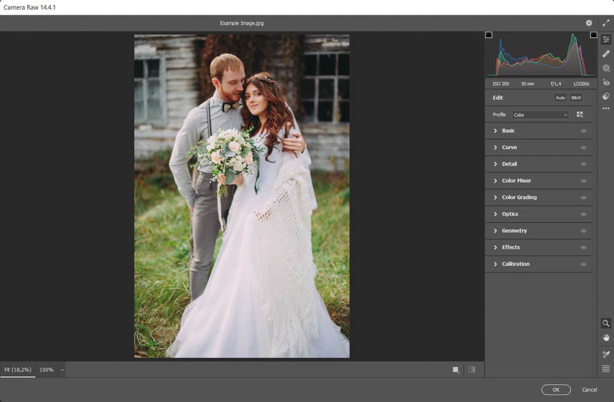This screenshot has height=402, width=614.
Task: Expand the Color Grading section
Action: tap(519, 197)
